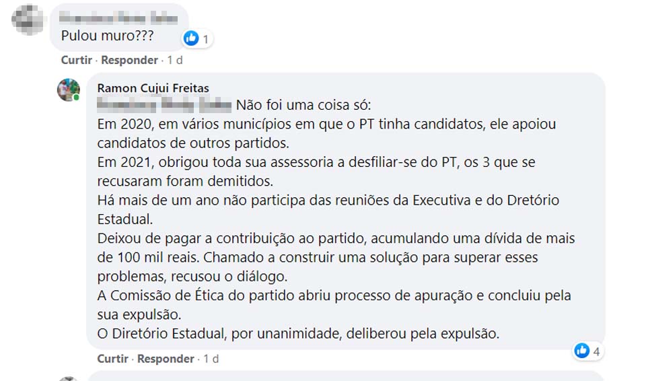Click reaction count "1" on the first comment
This screenshot has height=381, width=646.
(205, 39)
